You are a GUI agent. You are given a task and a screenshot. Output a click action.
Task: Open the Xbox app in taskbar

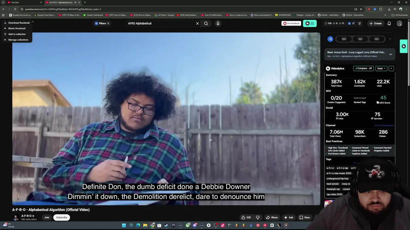[x=187, y=225]
